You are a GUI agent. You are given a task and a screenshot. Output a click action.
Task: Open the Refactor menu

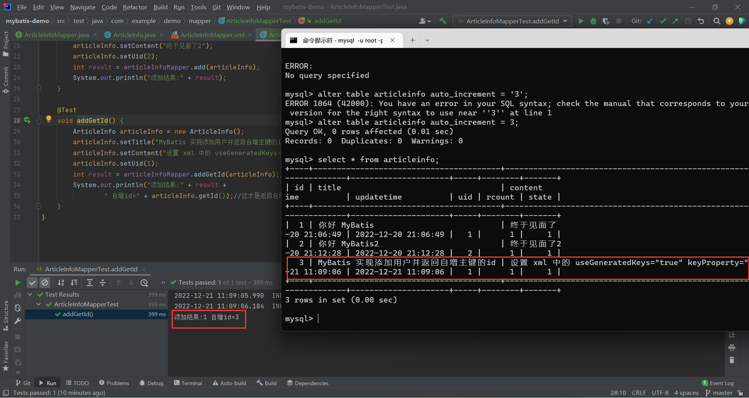click(135, 7)
